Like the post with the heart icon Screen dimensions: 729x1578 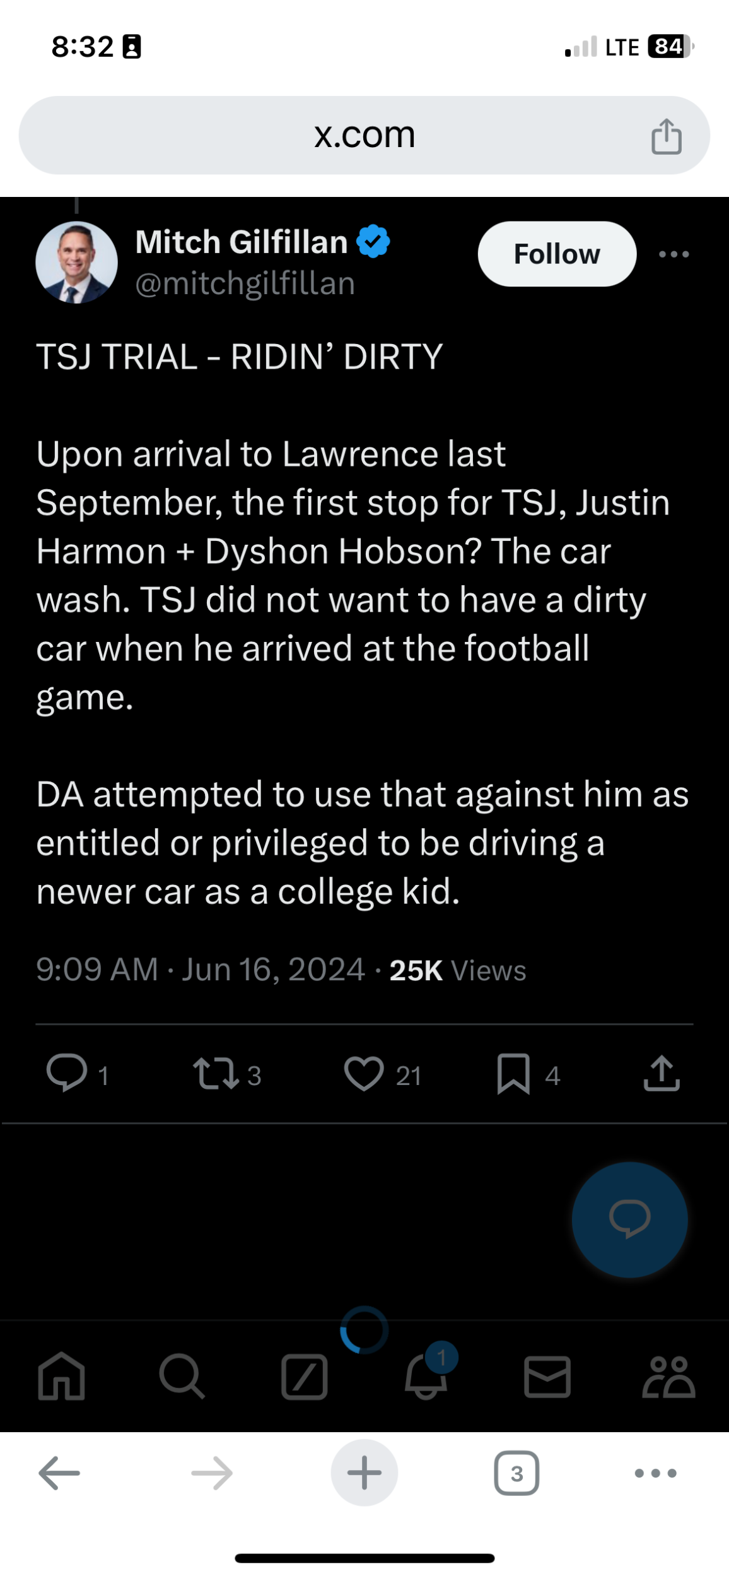point(364,1073)
